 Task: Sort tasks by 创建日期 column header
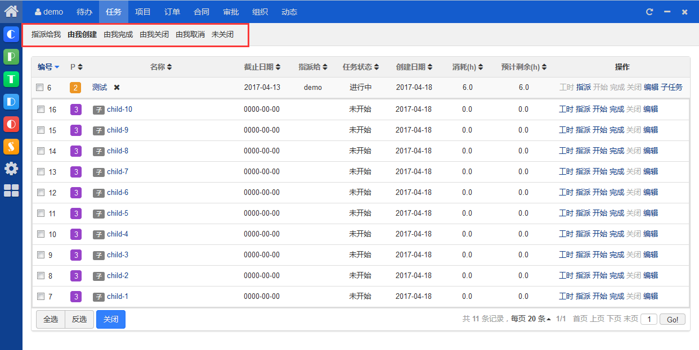[414, 67]
